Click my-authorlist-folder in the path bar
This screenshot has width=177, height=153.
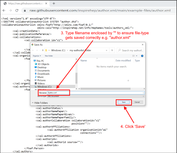[x=80, y=50]
